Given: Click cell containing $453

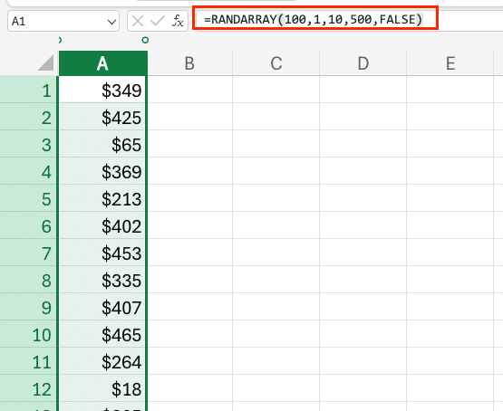Looking at the screenshot, I should pos(102,253).
